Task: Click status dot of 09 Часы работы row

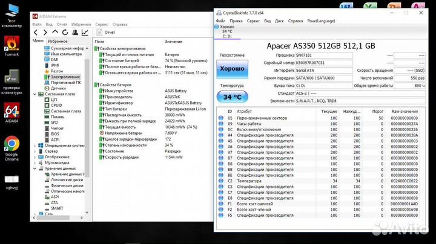Action: pos(221,124)
